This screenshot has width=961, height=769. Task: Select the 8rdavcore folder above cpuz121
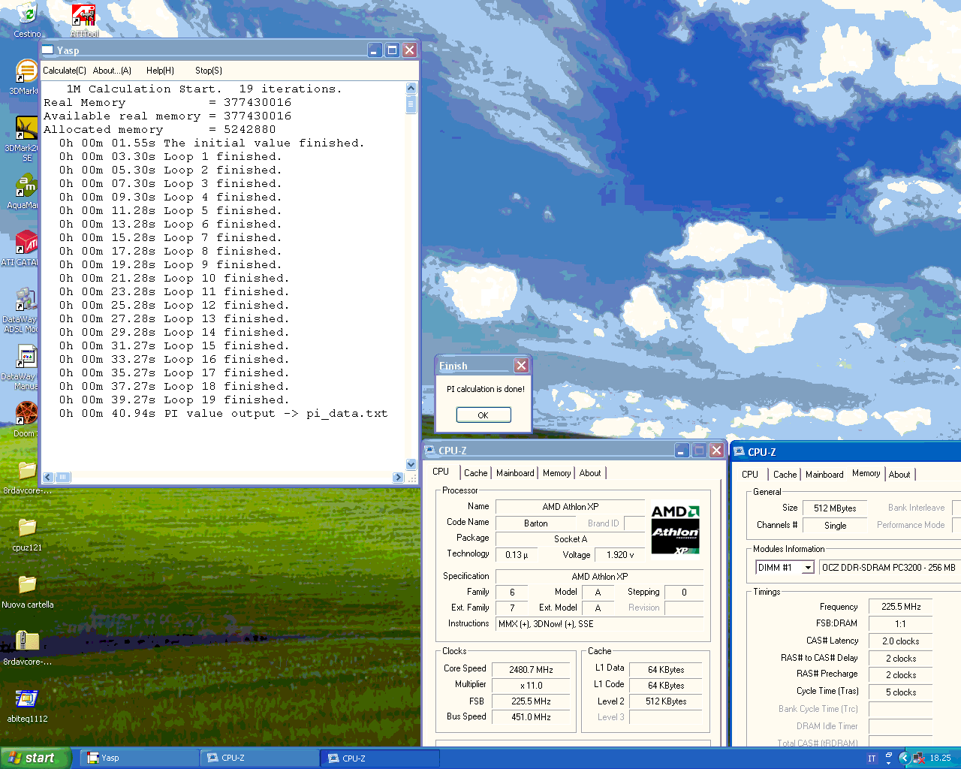(27, 477)
